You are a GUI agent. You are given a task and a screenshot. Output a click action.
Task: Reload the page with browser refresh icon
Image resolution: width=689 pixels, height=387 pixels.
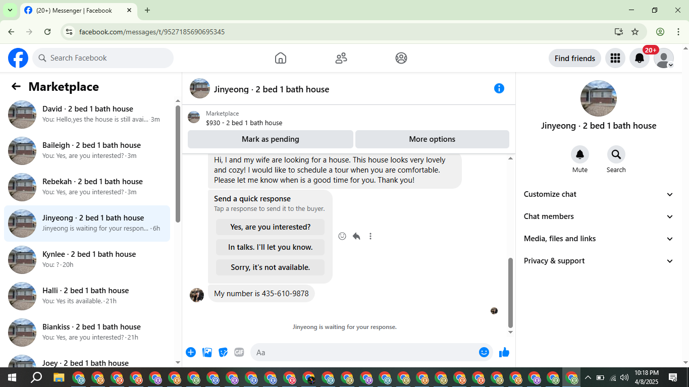click(x=47, y=32)
